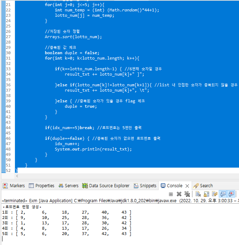Click '*로또번호 랜덤 생성*' console line
The image size is (239, 245).
[x=22, y=207]
